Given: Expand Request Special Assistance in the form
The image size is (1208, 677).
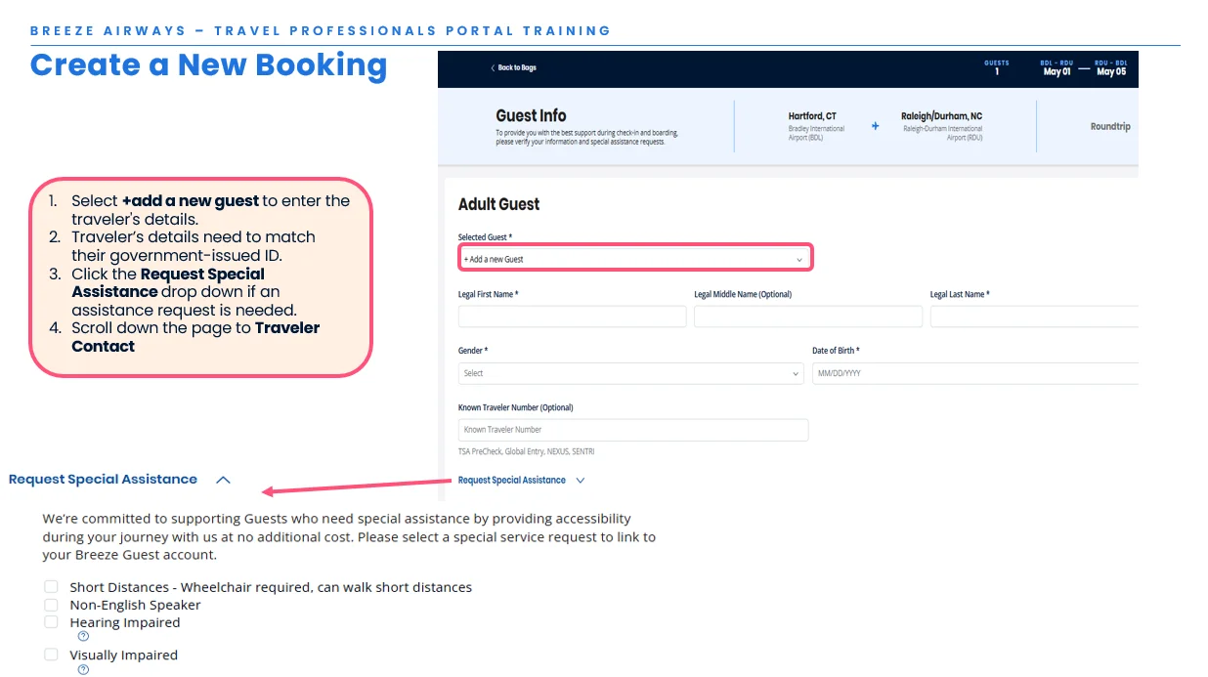Looking at the screenshot, I should [512, 481].
